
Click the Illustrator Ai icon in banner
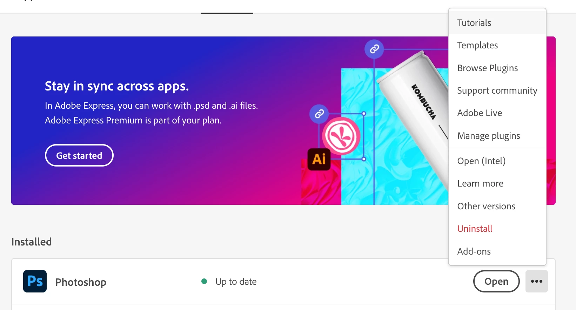[x=319, y=159]
